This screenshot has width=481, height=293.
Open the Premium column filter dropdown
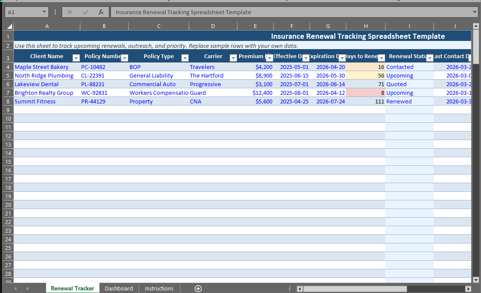click(x=269, y=57)
